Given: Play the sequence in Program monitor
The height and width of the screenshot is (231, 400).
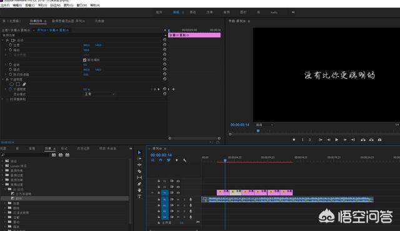Looking at the screenshot, I should pyautogui.click(x=337, y=140).
